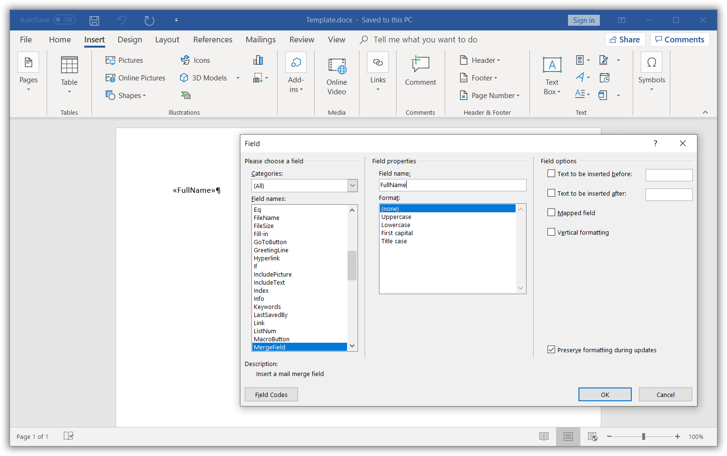Screen dimensions: 727x456
Task: Click the Field Codes button
Action: (271, 395)
